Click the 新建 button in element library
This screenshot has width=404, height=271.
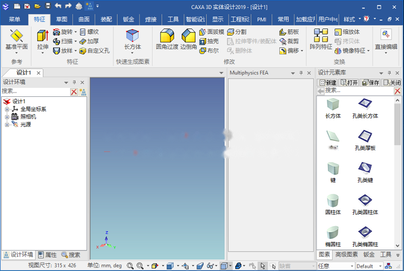coord(327,83)
